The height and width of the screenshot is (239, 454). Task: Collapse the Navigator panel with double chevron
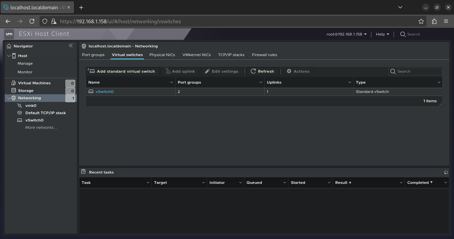pos(71,45)
